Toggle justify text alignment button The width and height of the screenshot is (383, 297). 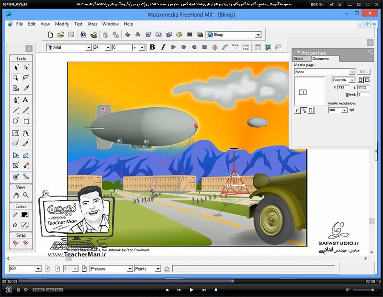[x=204, y=47]
